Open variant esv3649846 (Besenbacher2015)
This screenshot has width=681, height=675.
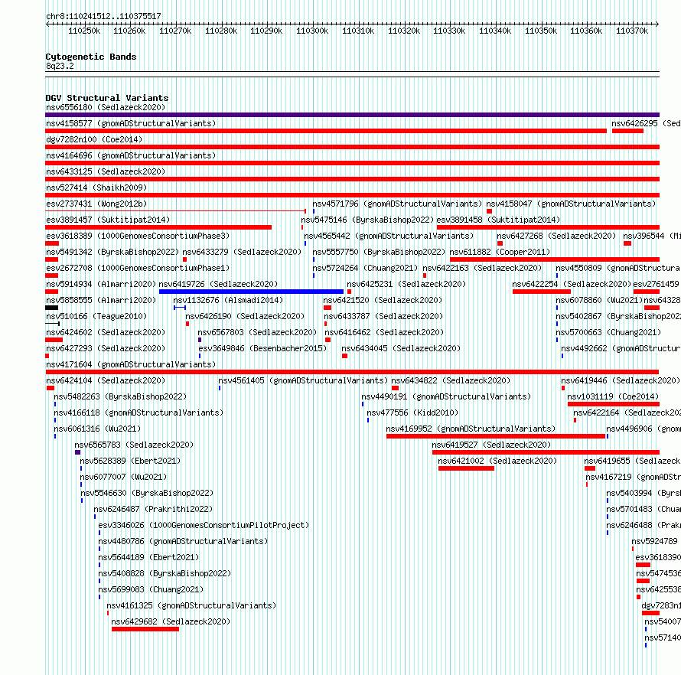(262, 348)
